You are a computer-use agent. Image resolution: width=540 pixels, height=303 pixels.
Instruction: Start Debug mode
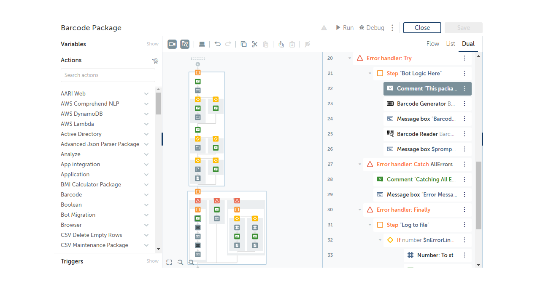[x=372, y=28]
